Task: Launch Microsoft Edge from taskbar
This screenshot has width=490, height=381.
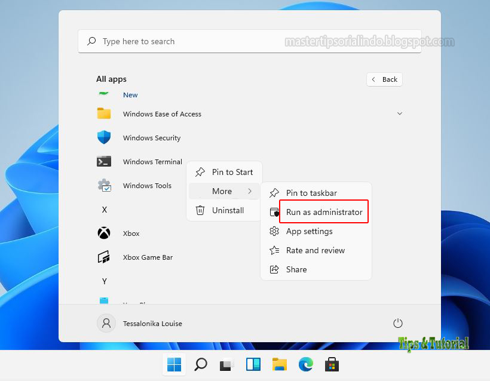Action: pyautogui.click(x=305, y=364)
